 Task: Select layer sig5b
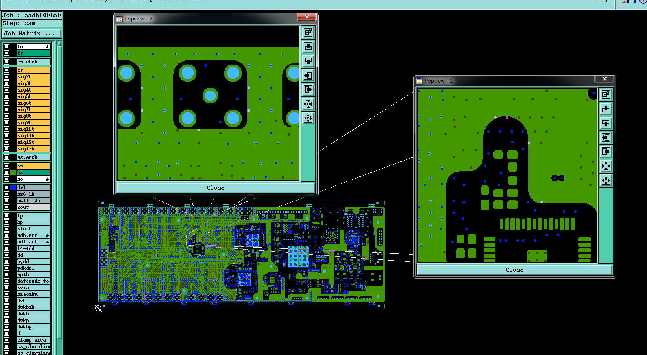click(x=33, y=96)
